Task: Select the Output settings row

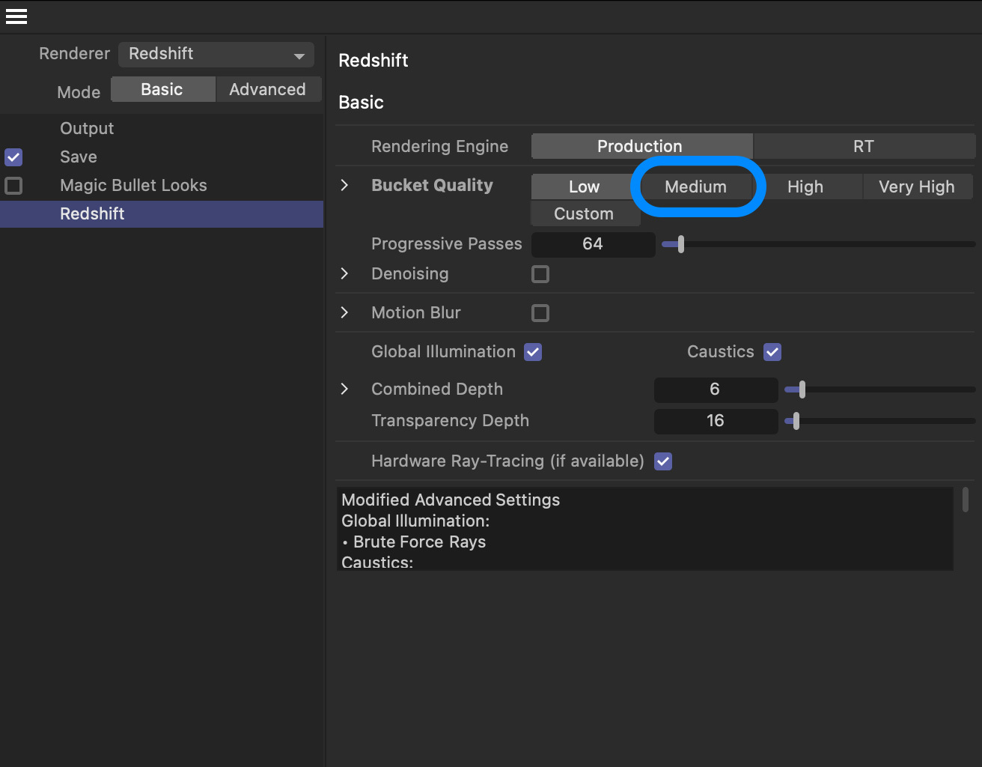Action: (162, 128)
